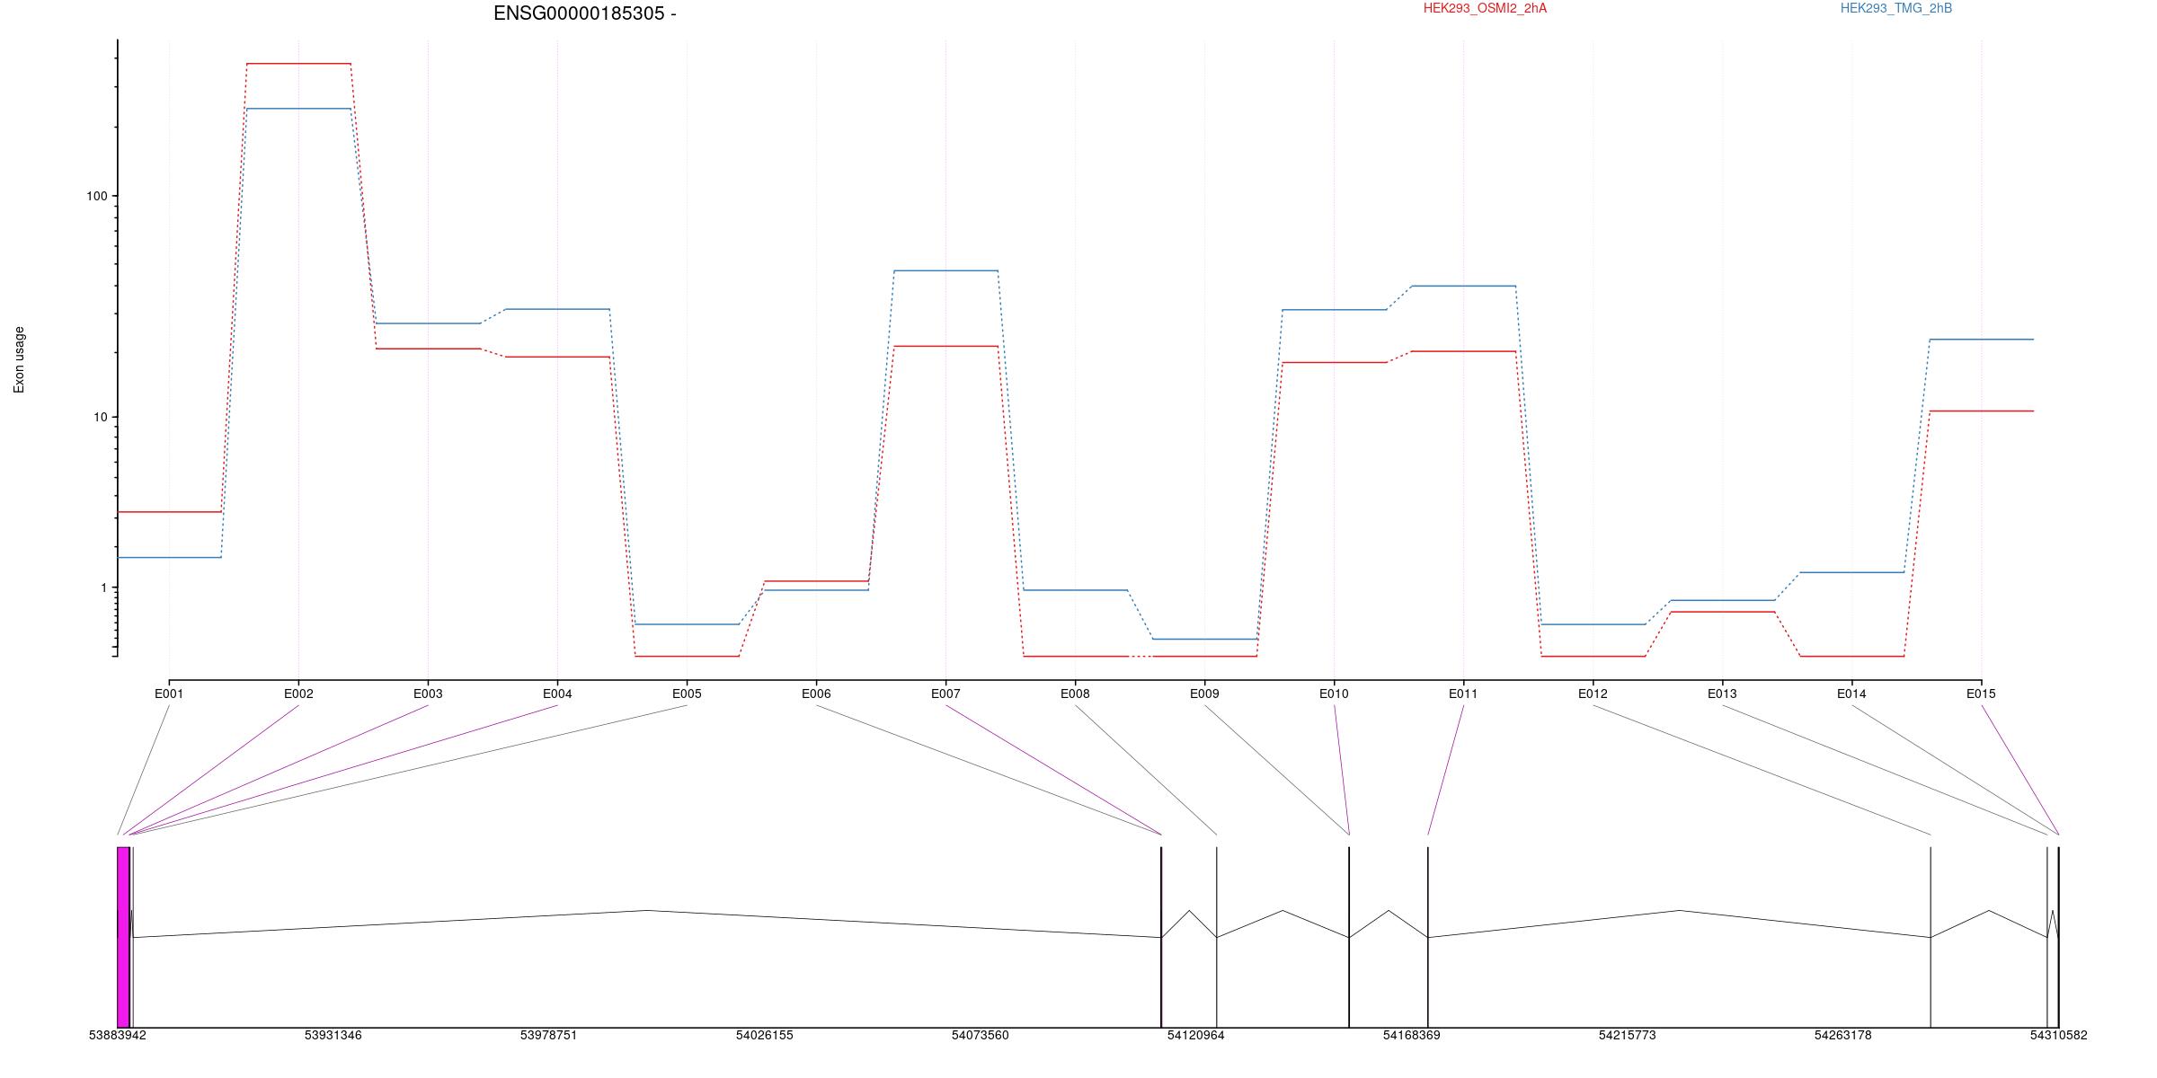Click exon label E012
Viewport: 2157px width, 1078px height.
[x=1593, y=694]
